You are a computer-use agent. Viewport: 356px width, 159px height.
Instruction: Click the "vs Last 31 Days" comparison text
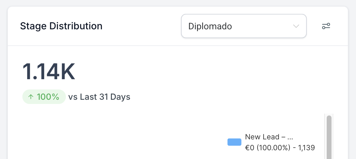click(x=99, y=97)
